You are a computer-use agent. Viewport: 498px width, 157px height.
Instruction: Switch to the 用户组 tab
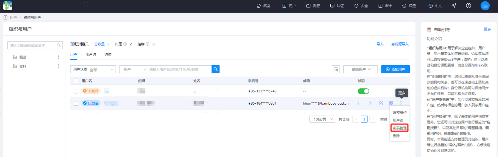coord(91,55)
